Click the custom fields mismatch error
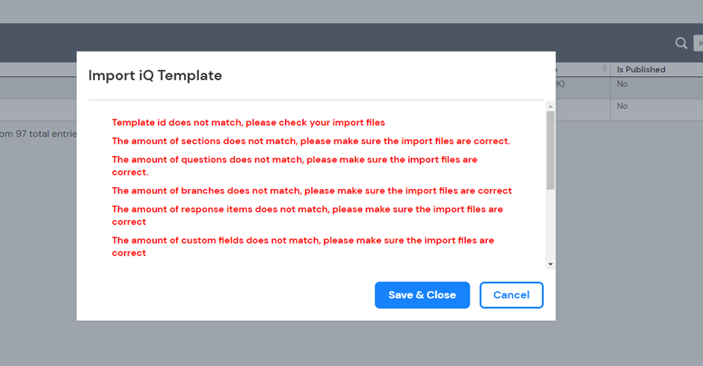The width and height of the screenshot is (703, 366). 303,246
